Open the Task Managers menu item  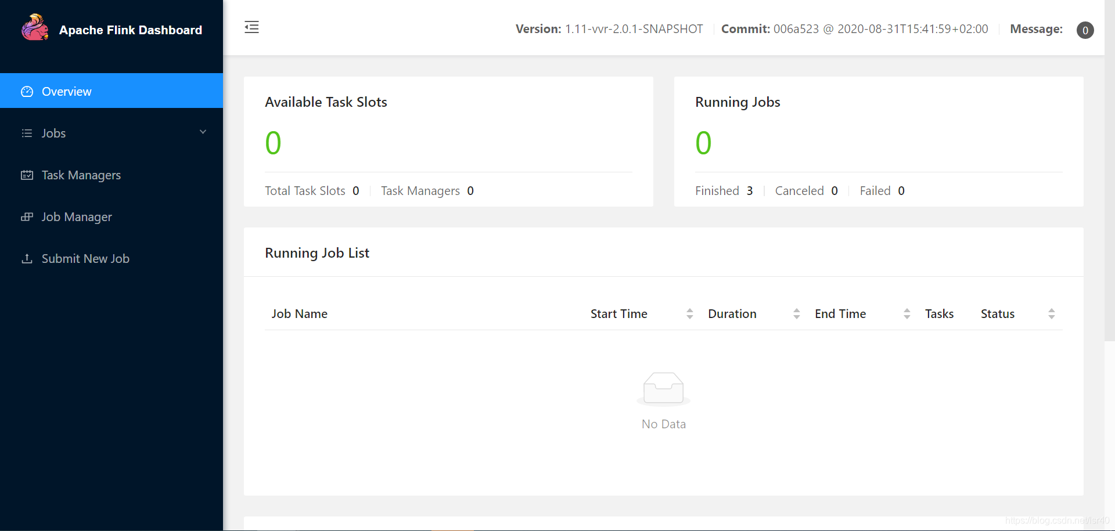point(111,175)
